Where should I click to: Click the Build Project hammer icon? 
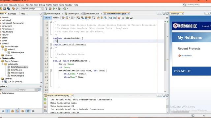tap(46, 9)
